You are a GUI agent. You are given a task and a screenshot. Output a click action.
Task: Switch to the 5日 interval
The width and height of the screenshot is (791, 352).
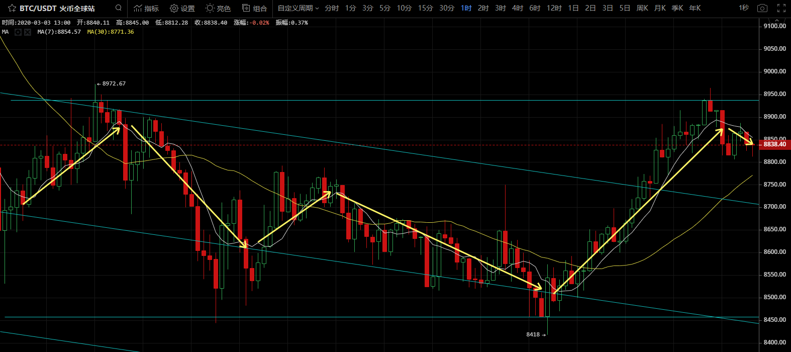click(x=625, y=8)
